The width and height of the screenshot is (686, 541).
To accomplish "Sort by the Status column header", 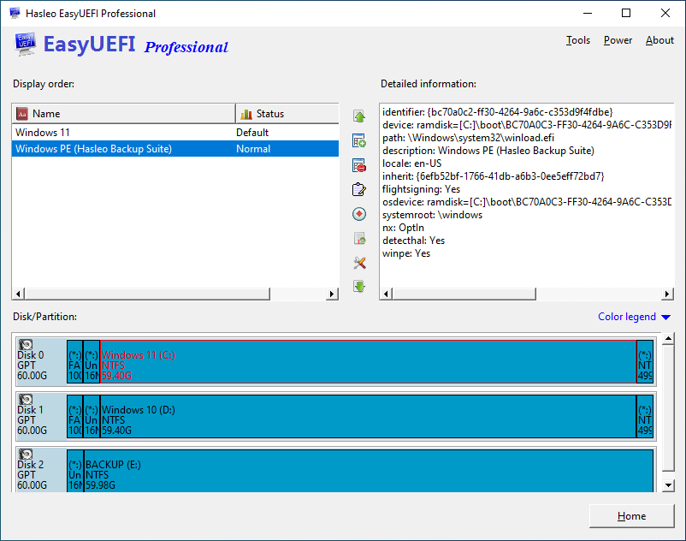I will 287,114.
